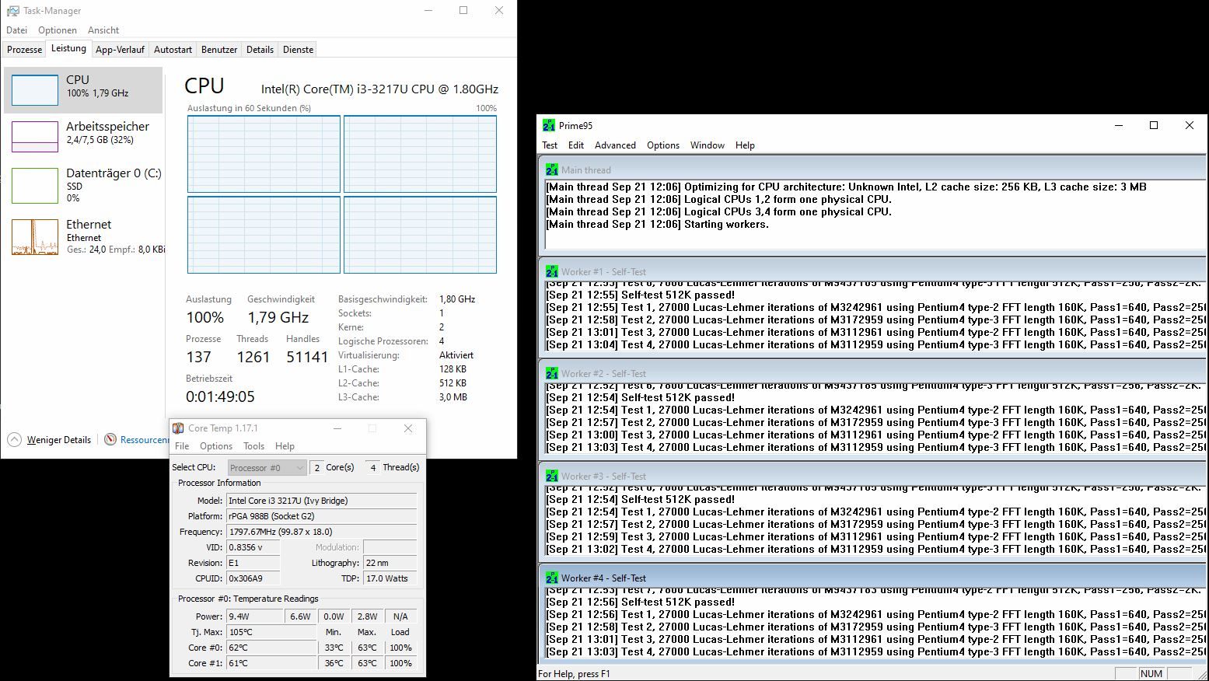The height and width of the screenshot is (681, 1209).
Task: Click the Worker #4 Self-Test window icon
Action: [552, 578]
